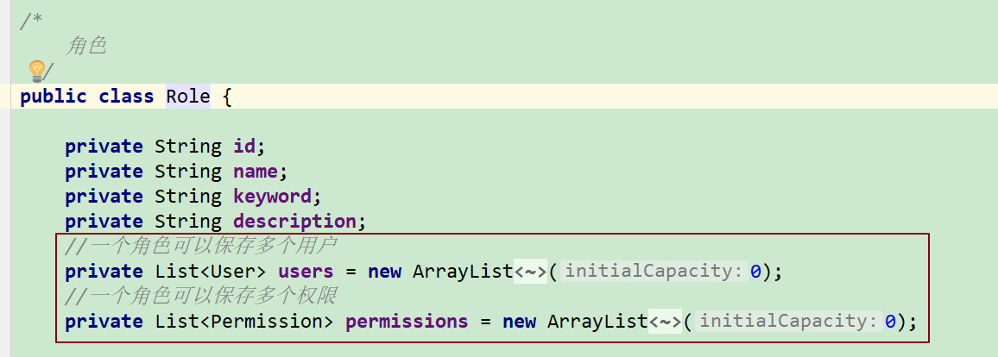Click the public keyword of the class
Screen dimensions: 998x357
pos(54,97)
